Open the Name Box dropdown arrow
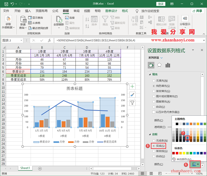The image size is (207, 176). 21,40
